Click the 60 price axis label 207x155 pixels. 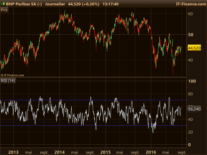(190, 14)
